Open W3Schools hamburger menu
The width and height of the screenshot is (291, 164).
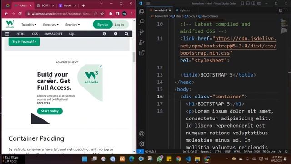(7, 34)
